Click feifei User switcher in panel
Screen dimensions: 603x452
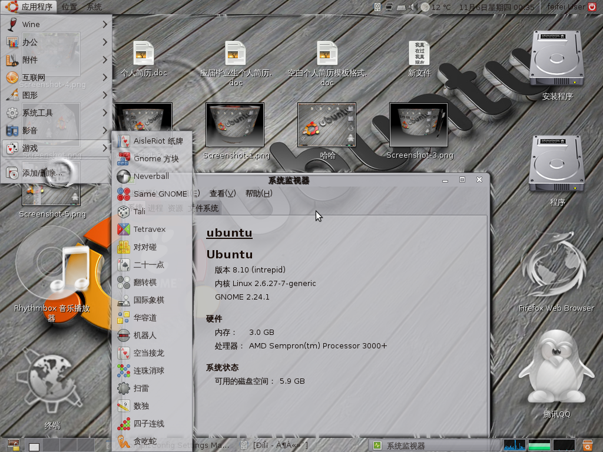(x=566, y=6)
